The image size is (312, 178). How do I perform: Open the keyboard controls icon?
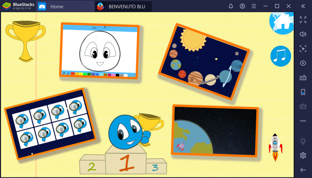pyautogui.click(x=303, y=78)
